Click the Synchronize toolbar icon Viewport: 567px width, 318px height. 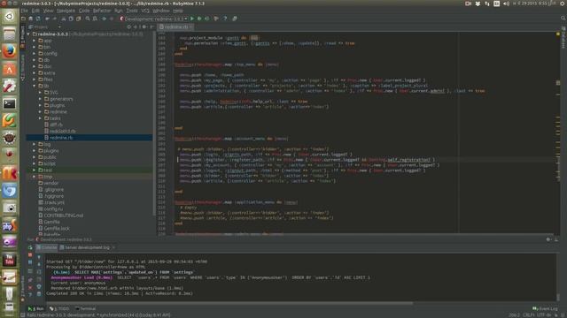[x=38, y=19]
